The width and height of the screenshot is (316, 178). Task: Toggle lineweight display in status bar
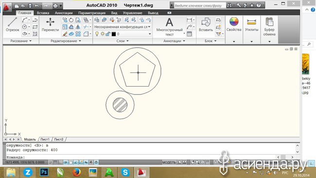(x=91, y=162)
